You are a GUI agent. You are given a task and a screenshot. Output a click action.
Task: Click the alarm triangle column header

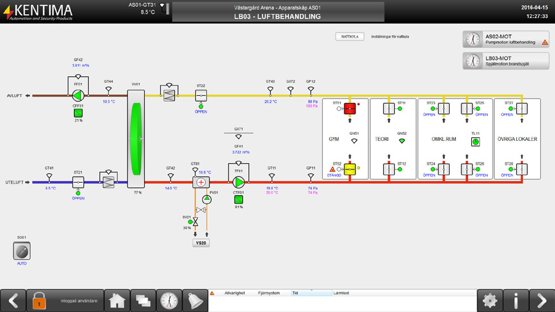point(213,293)
